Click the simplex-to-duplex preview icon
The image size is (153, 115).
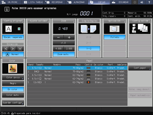pyautogui.click(x=89, y=29)
